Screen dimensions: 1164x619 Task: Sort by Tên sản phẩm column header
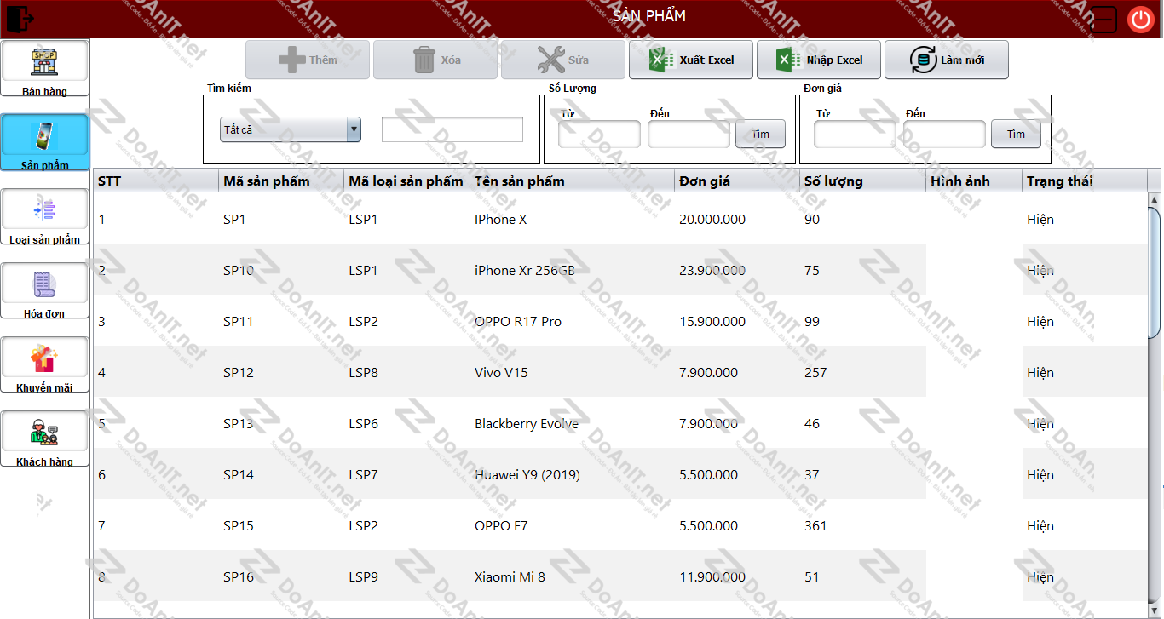pyautogui.click(x=572, y=181)
